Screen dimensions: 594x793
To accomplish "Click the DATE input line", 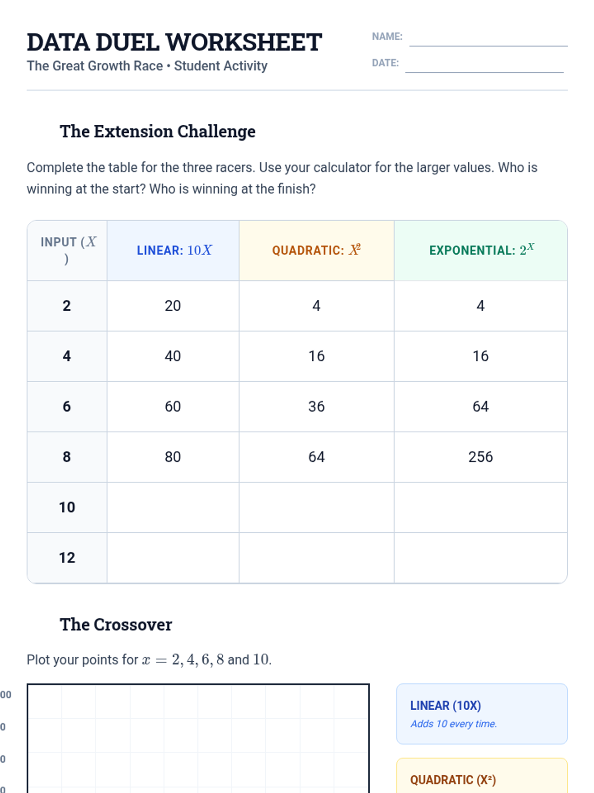I will tap(484, 65).
